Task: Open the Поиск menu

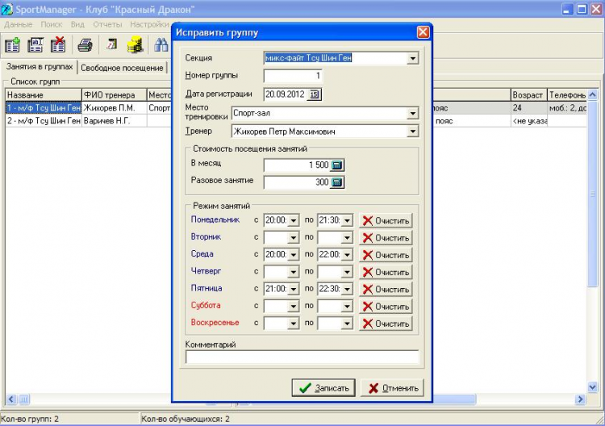Action: click(x=52, y=24)
